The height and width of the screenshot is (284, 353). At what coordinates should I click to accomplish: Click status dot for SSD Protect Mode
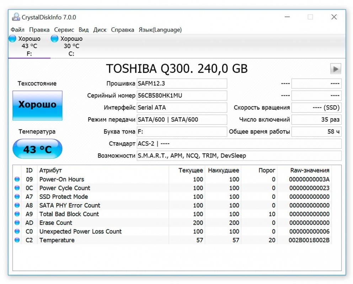(x=17, y=197)
